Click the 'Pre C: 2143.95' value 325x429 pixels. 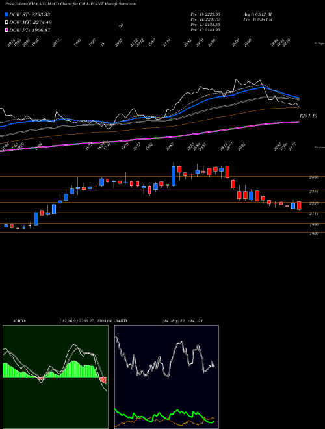click(x=205, y=30)
